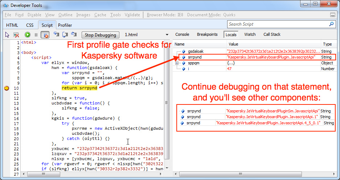
Task: Open the File menu
Action: click(x=8, y=15)
